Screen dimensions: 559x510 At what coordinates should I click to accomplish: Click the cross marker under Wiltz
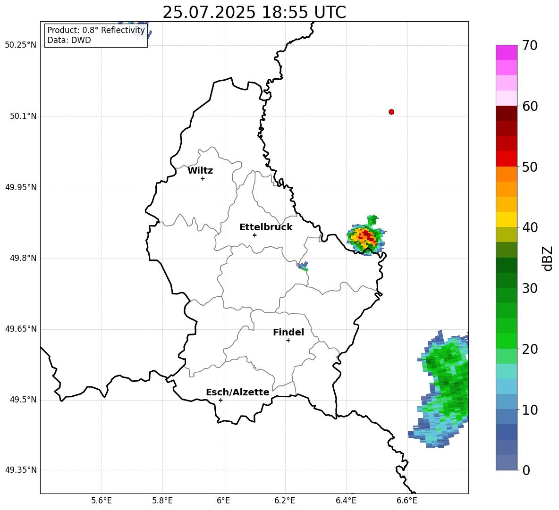pos(203,178)
